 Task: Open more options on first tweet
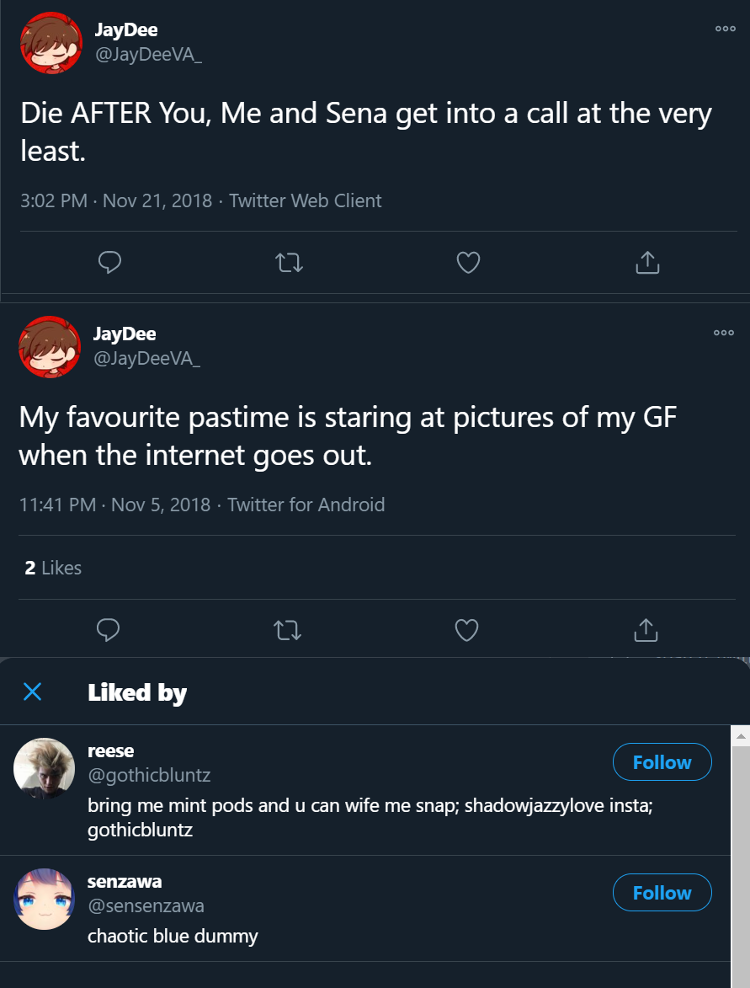(725, 29)
